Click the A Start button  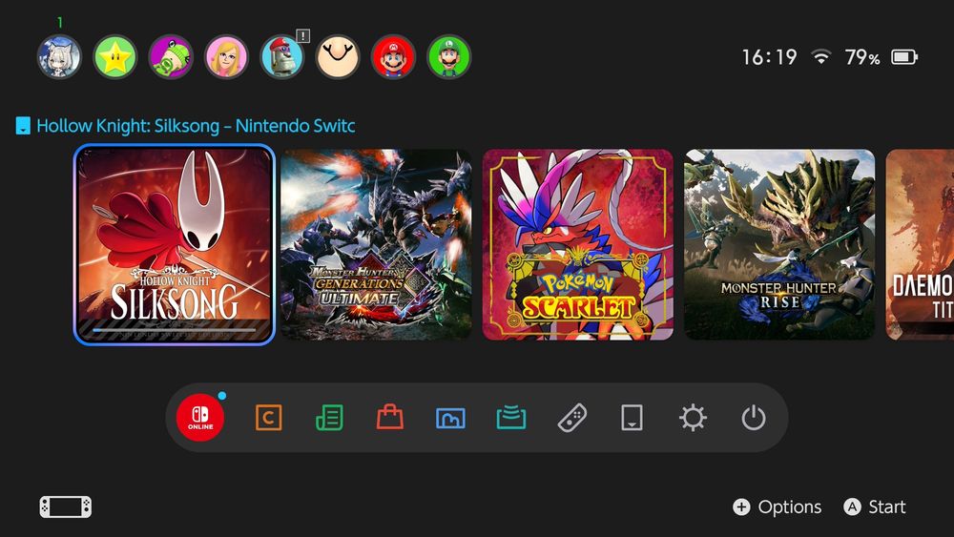[874, 506]
